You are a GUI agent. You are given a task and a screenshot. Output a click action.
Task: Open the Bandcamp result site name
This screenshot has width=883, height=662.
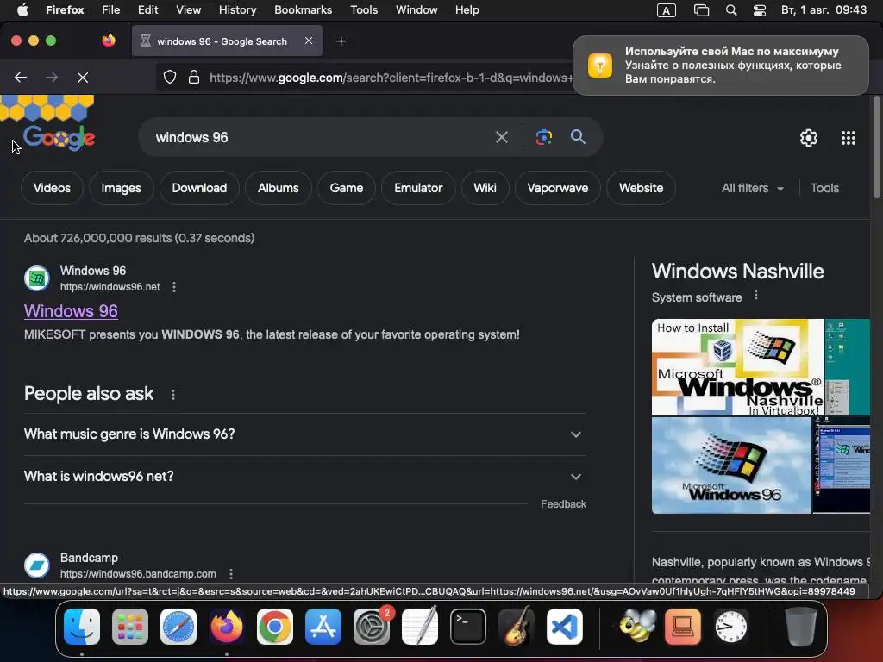point(89,558)
